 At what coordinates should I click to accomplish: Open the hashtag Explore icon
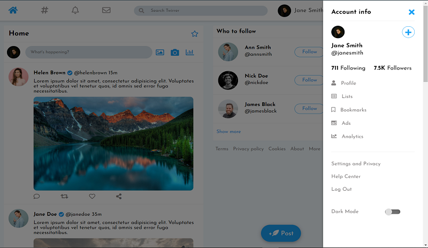pyautogui.click(x=44, y=10)
